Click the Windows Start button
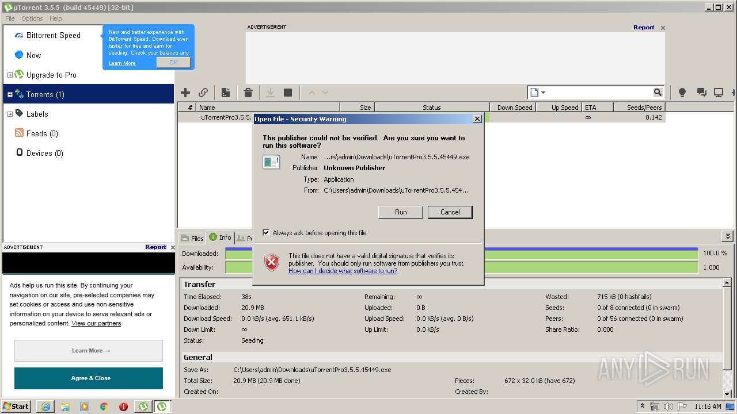 click(x=16, y=406)
